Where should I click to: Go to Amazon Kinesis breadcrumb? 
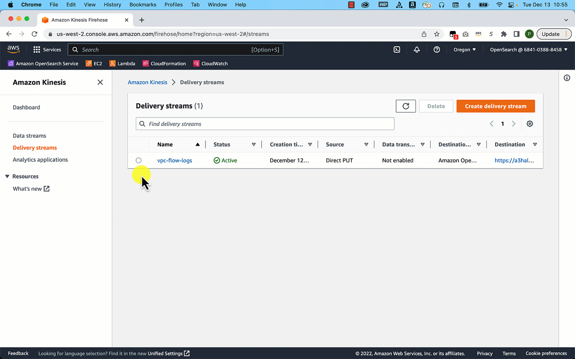coord(148,82)
